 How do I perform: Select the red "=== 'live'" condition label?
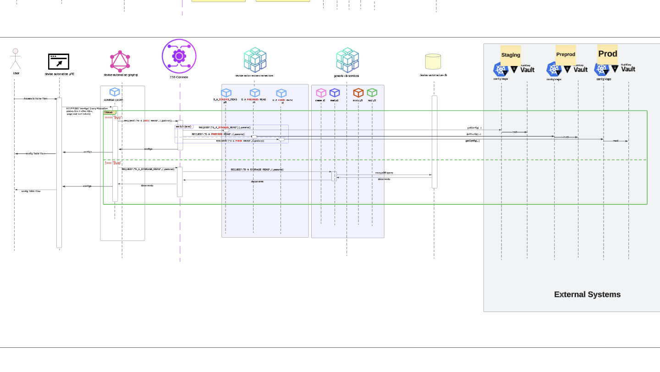(x=114, y=118)
